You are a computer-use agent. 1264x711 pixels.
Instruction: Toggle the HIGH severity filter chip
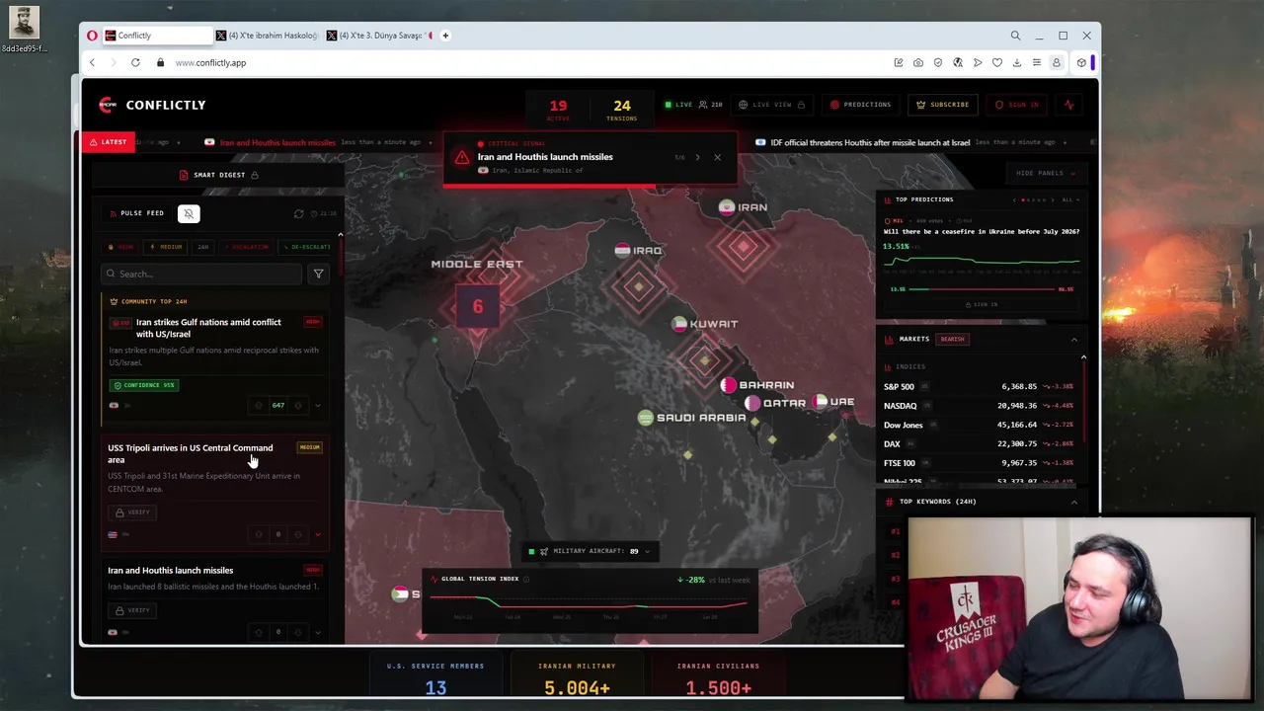[x=120, y=247]
